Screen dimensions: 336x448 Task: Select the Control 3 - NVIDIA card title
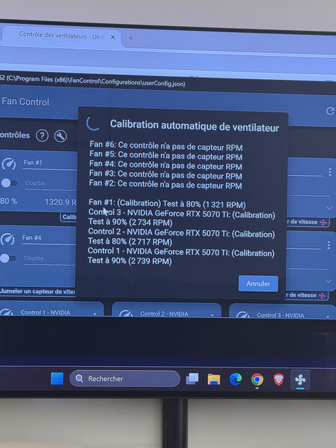[x=280, y=315]
